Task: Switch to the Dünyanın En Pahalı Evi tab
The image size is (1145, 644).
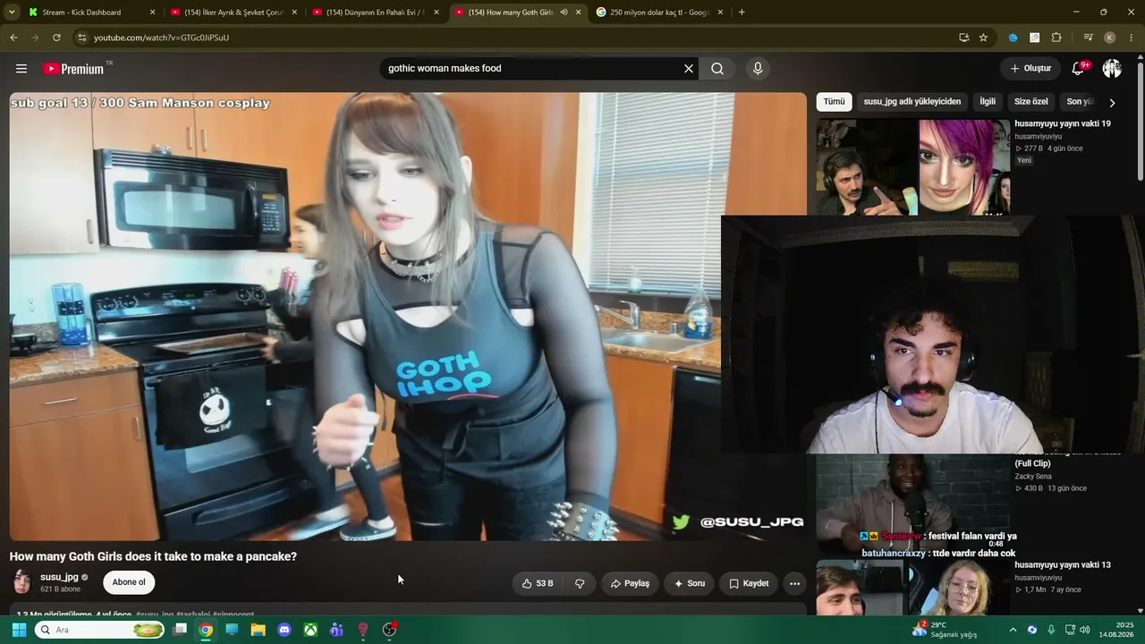Action: (377, 13)
